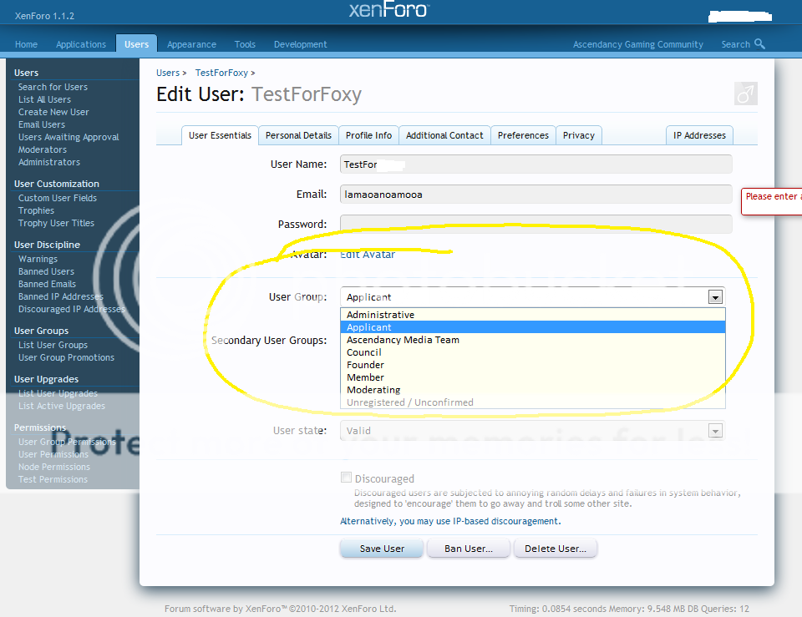802x617 pixels.
Task: Go to the Tools menu
Action: click(245, 44)
